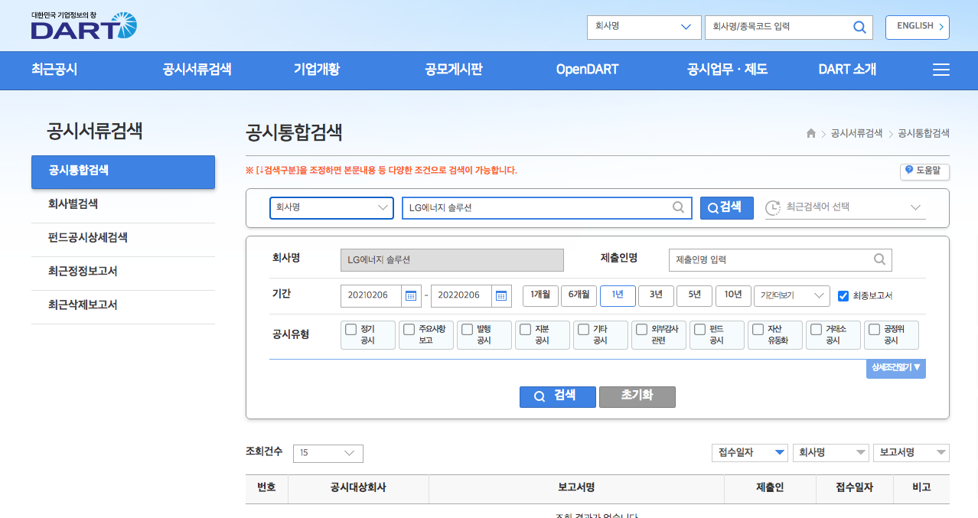Select 펀드공시상세검색 in sidebar
The width and height of the screenshot is (978, 518).
tap(123, 238)
